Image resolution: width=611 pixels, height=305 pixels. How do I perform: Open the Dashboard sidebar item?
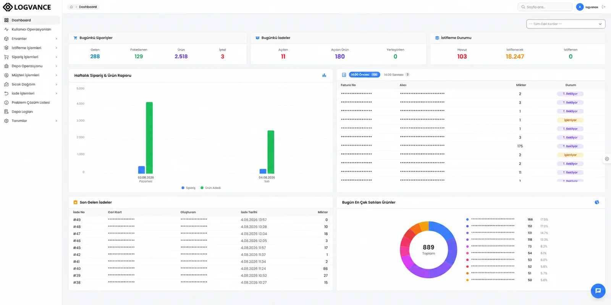[x=31, y=20]
